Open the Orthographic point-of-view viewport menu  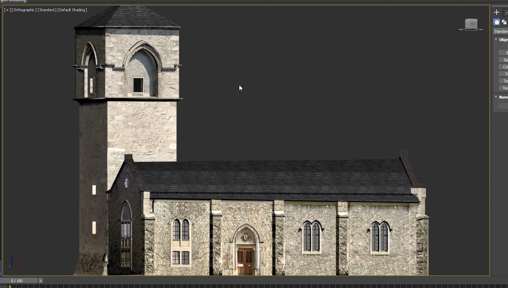(24, 10)
